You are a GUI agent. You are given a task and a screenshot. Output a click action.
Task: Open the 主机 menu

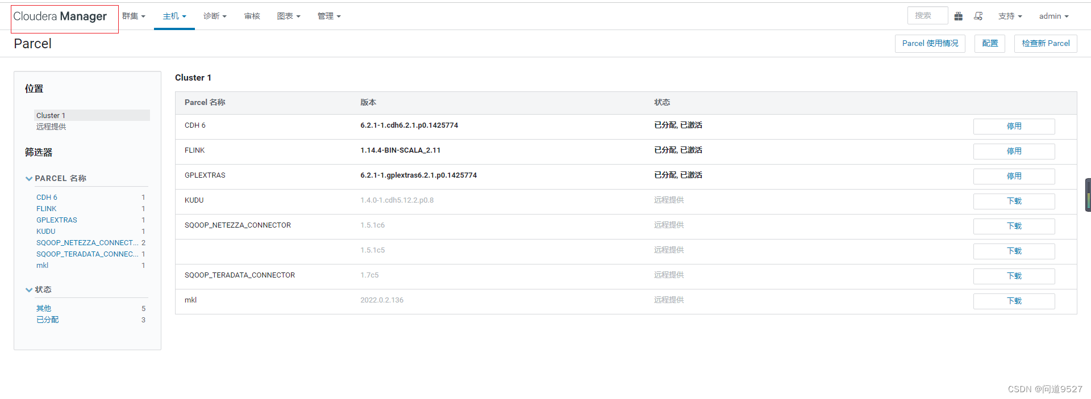click(x=174, y=16)
